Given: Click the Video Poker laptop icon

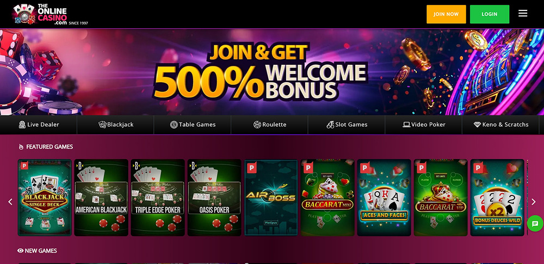Looking at the screenshot, I should [406, 125].
